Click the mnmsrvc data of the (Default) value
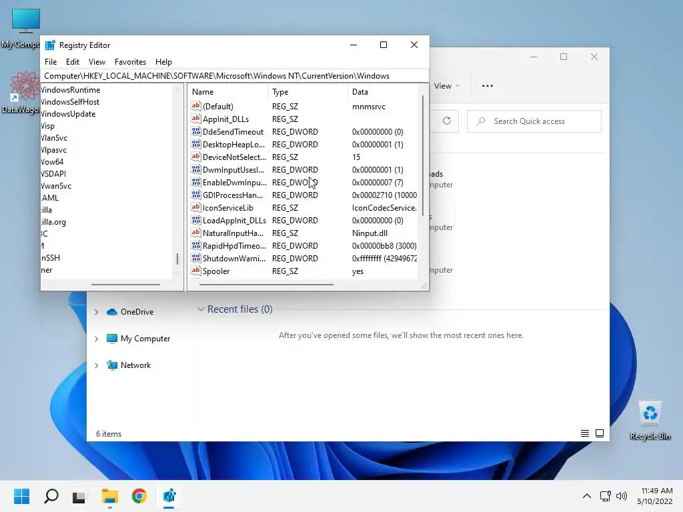The width and height of the screenshot is (683, 512). click(x=368, y=106)
